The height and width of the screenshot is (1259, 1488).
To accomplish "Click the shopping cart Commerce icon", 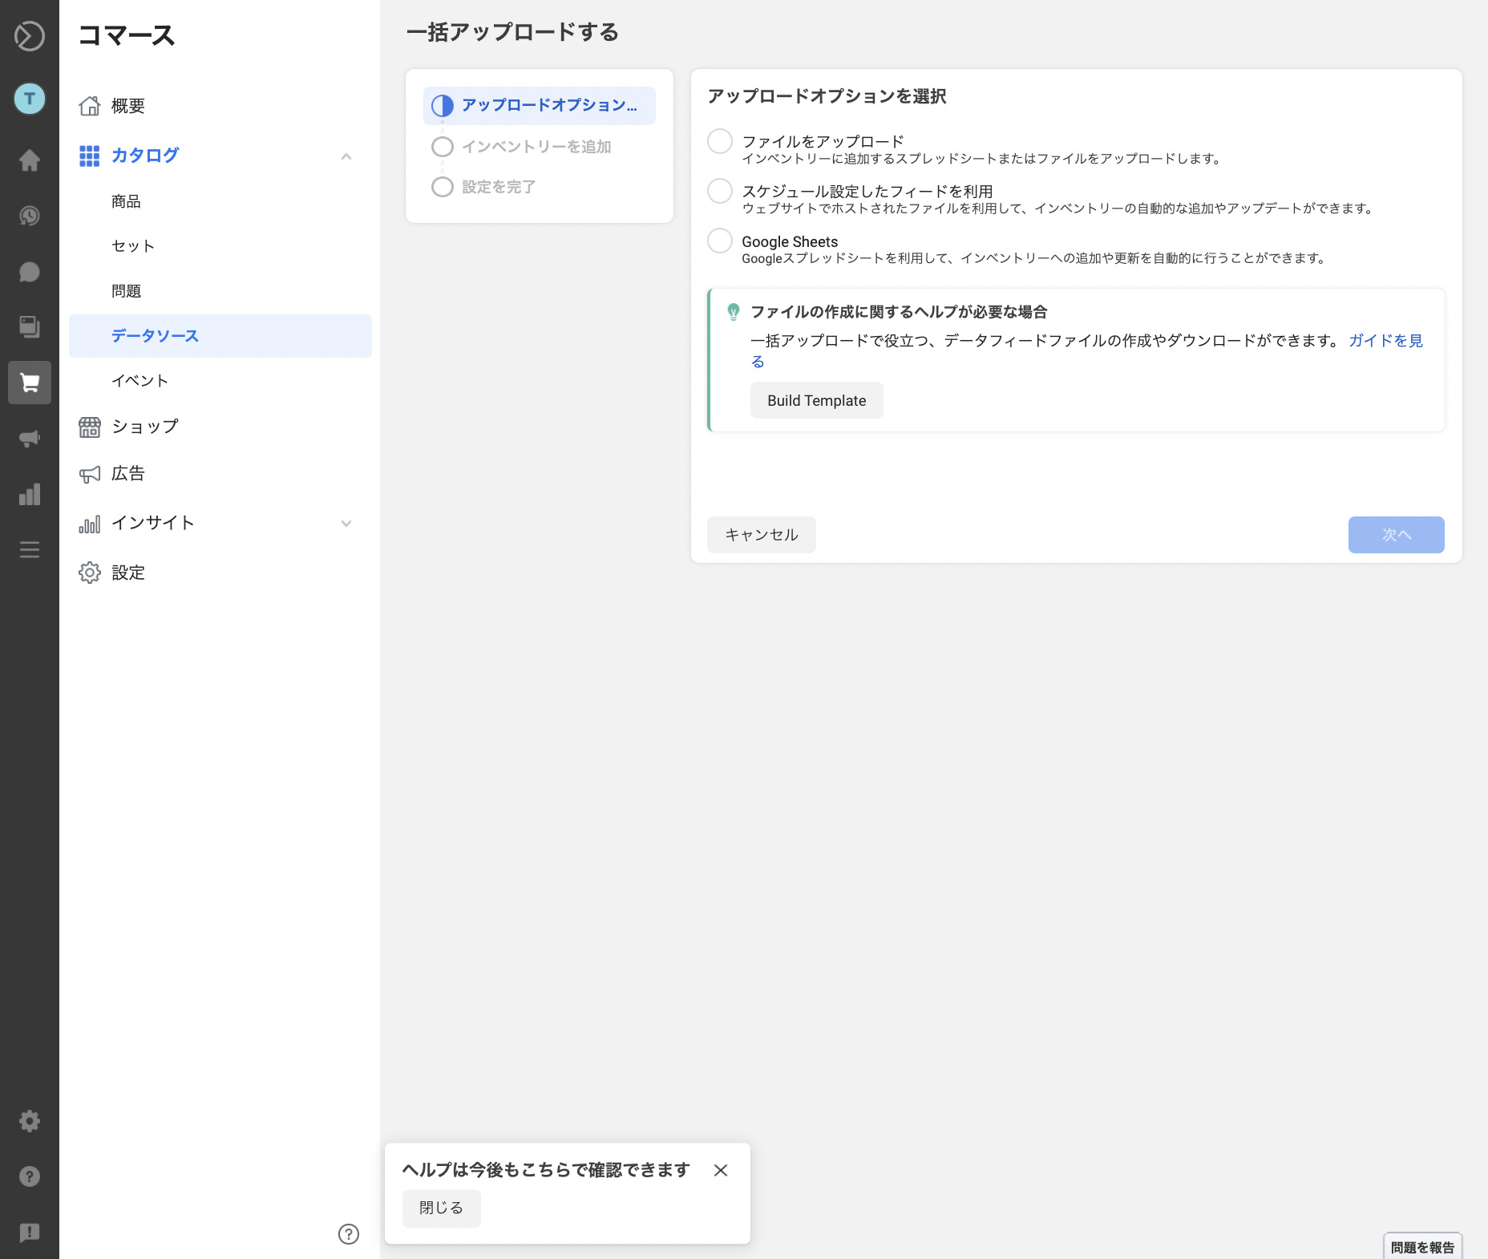I will [30, 383].
